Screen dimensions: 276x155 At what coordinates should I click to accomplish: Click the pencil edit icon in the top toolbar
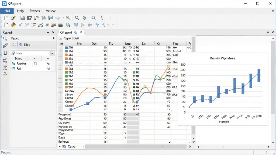tap(13, 18)
